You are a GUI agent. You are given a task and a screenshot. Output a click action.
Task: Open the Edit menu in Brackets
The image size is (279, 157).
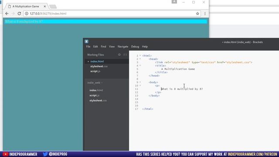click(x=95, y=47)
